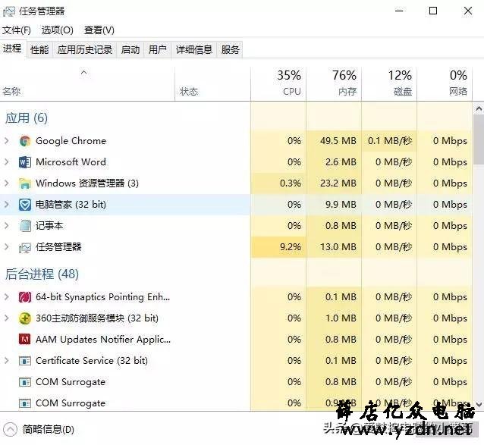
Task: Click the 后台进程 (48) group header
Action: 42,274
